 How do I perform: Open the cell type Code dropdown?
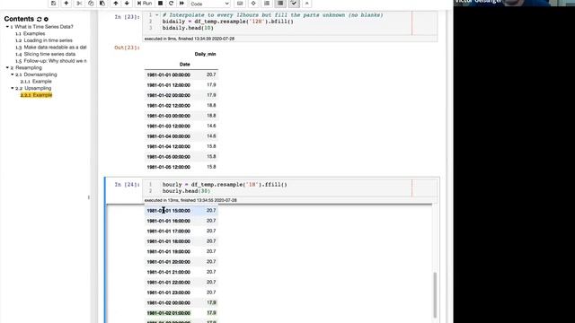point(209,4)
